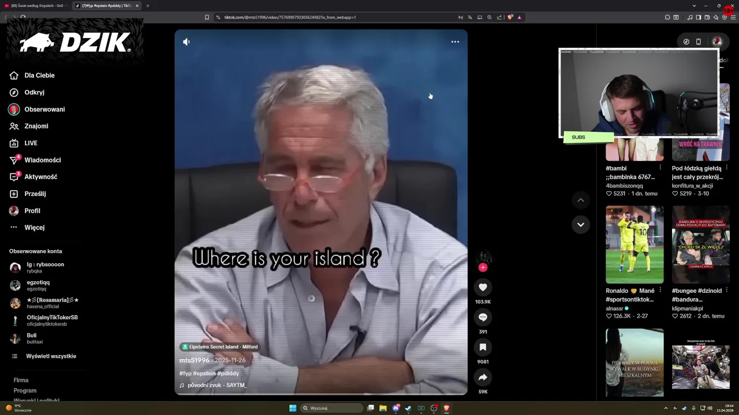The image size is (739, 415).
Task: Close the TikTok #fyp #epstein browser tab
Action: [137, 6]
